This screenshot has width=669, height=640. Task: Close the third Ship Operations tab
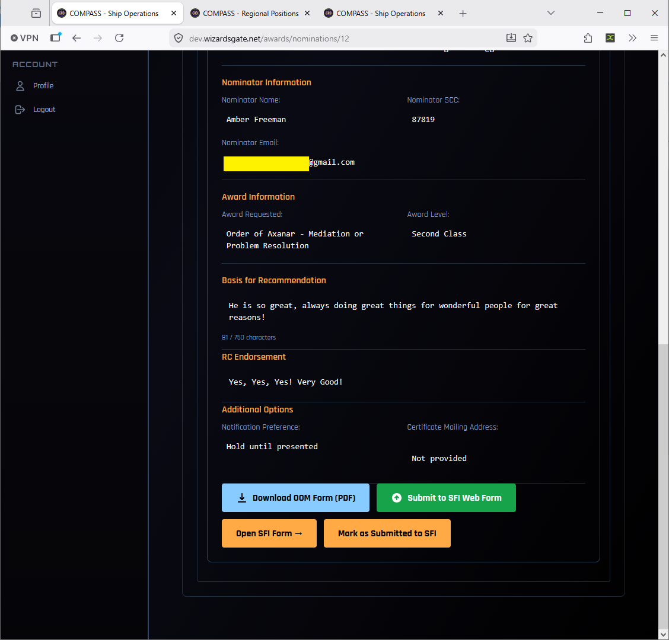coord(441,13)
